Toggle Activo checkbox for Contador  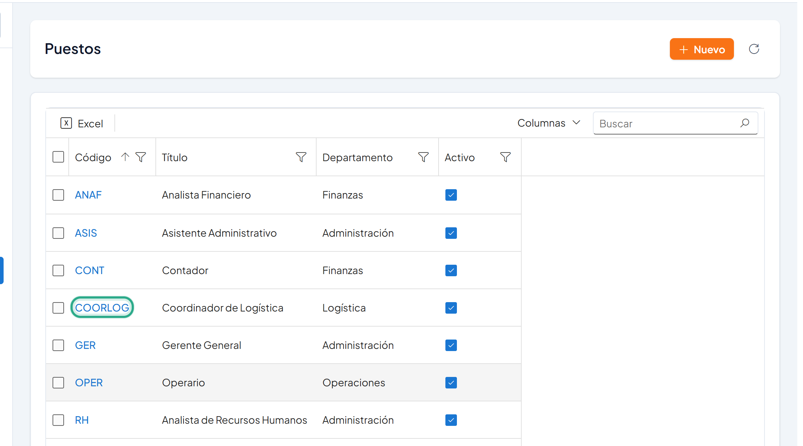click(x=451, y=270)
